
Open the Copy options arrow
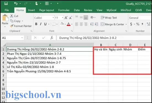pyautogui.click(x=22, y=21)
